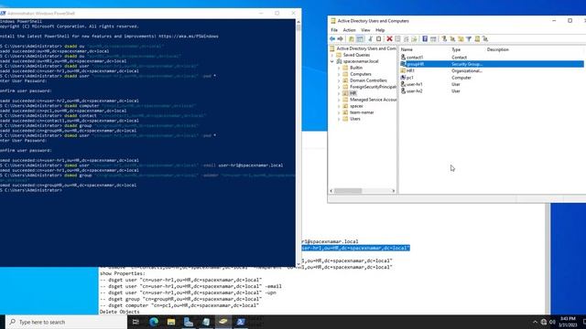Open the Action menu
The image size is (586, 329).
pyautogui.click(x=350, y=30)
